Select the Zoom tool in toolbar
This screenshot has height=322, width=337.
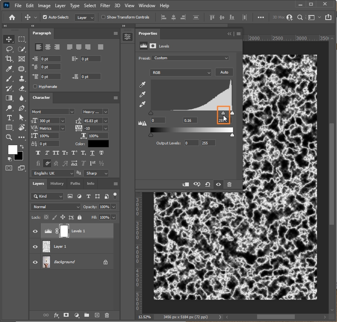pos(9,137)
